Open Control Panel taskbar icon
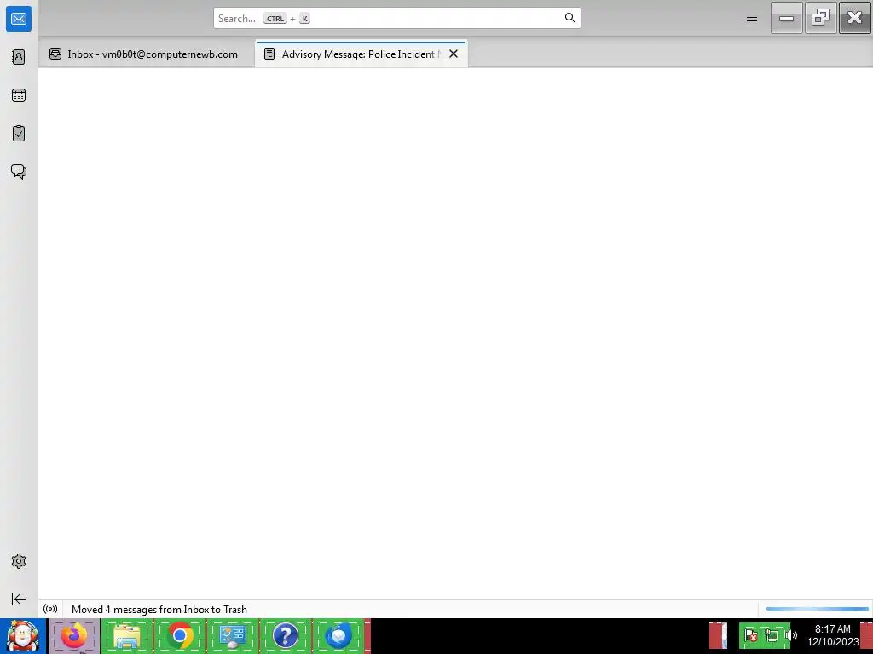 [x=232, y=636]
